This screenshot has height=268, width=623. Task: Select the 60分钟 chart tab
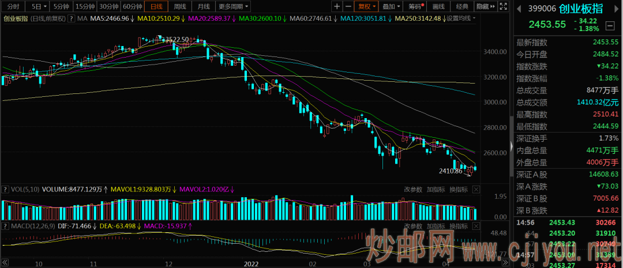click(x=132, y=7)
